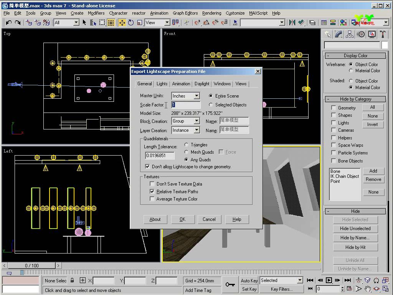The image size is (393, 295).
Task: Select the Entire Scene radio button
Action: pyautogui.click(x=211, y=96)
